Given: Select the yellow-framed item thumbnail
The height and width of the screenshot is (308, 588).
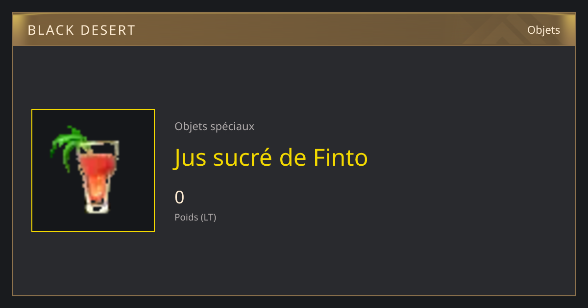Looking at the screenshot, I should click(93, 171).
